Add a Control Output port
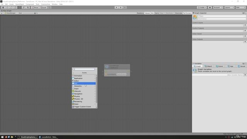 coord(245,31)
